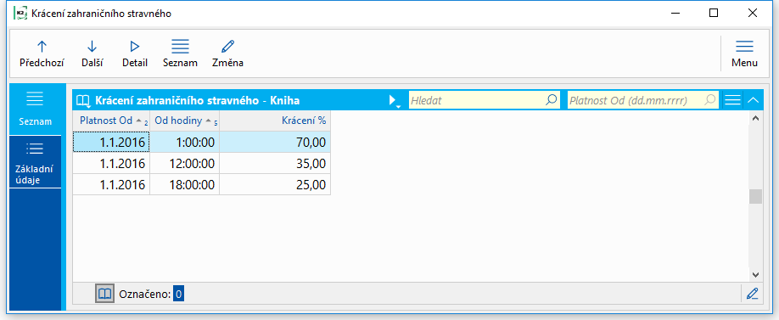779x320 pixels.
Task: Select date 1.1.2016 in the 70,00 row
Action: (x=111, y=143)
